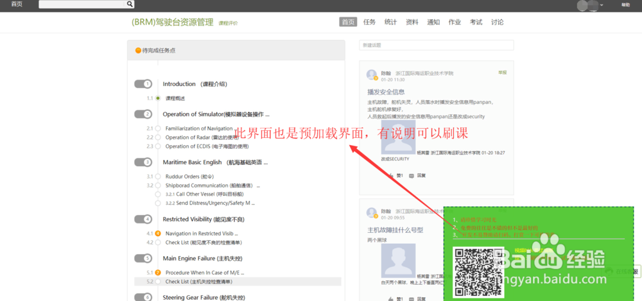Switch to the 作业 tab

pos(455,22)
